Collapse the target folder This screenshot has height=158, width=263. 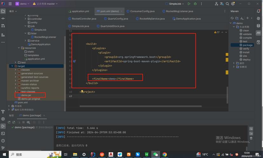12,66
